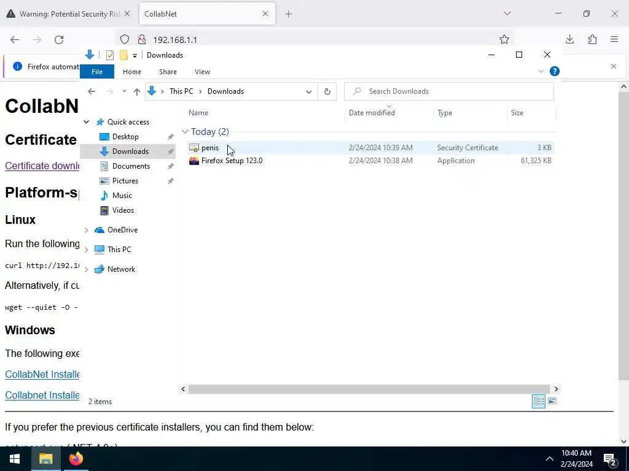Click This PC in address breadcrumb
Image resolution: width=629 pixels, height=471 pixels.
pos(181,91)
